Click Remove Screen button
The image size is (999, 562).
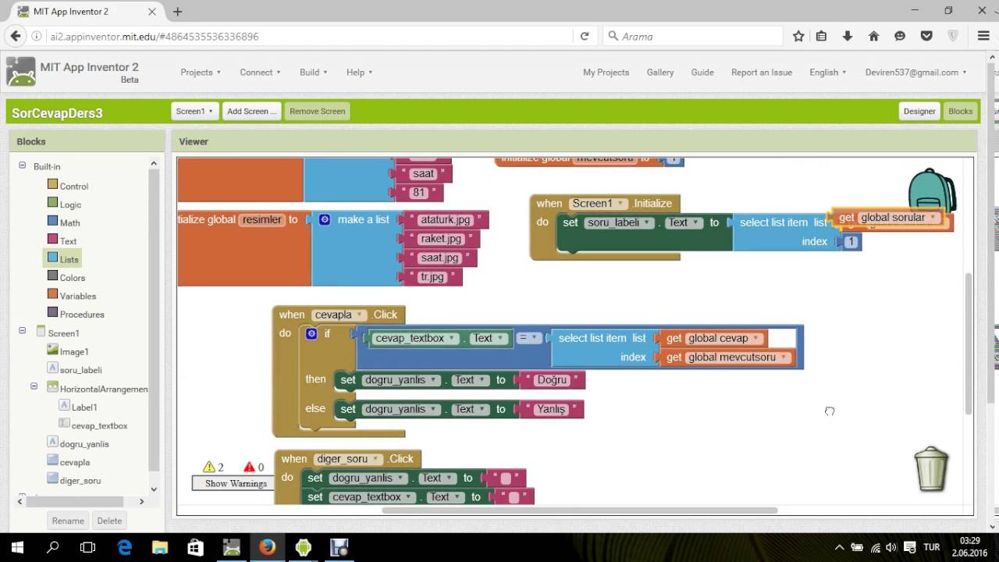[317, 111]
